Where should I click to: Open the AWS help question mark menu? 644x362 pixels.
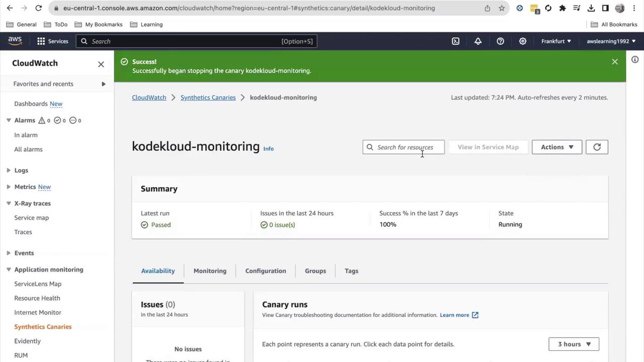coord(500,41)
